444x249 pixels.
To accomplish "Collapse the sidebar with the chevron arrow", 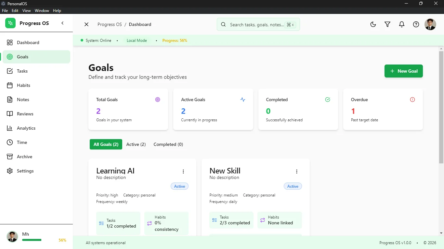I will coord(62,23).
